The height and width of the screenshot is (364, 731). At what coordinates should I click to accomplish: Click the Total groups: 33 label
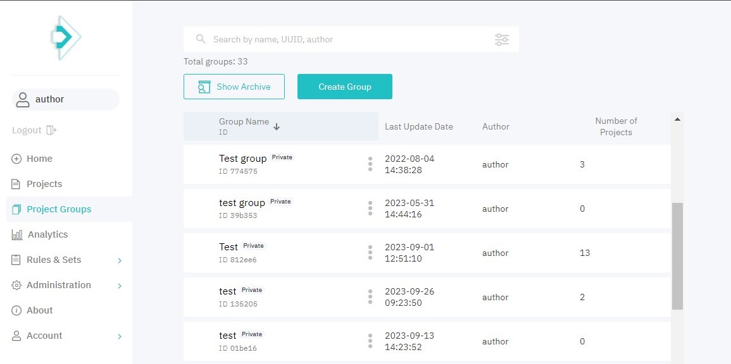215,61
